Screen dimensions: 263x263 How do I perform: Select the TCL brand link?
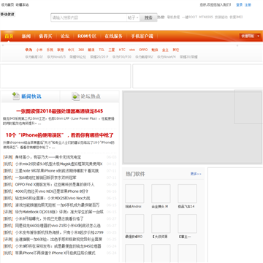pyautogui.click(x=102, y=50)
